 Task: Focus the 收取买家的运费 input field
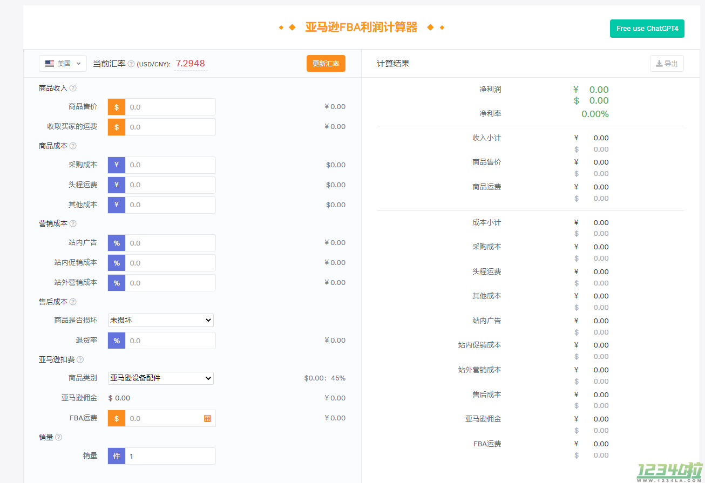pos(170,127)
